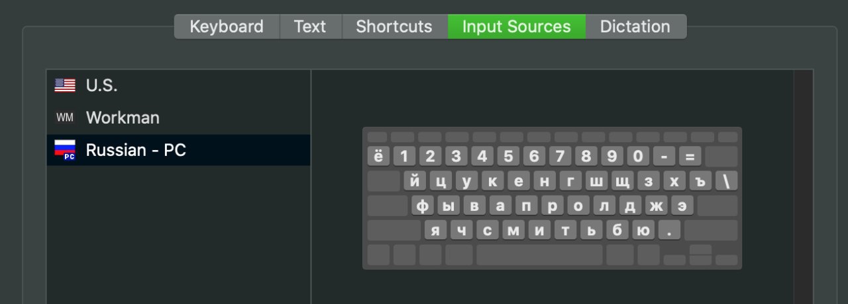Screen dimensions: 848x304
Task: Click the keyboard preview pane scrollbar
Action: 803,186
